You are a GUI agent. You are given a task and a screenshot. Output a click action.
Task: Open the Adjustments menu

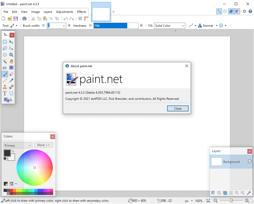click(64, 12)
